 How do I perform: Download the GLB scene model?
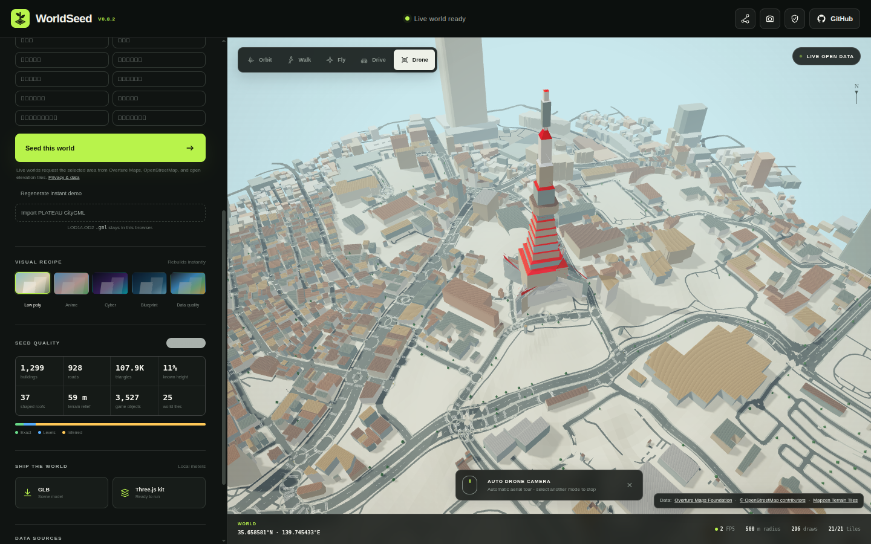[x=62, y=493]
